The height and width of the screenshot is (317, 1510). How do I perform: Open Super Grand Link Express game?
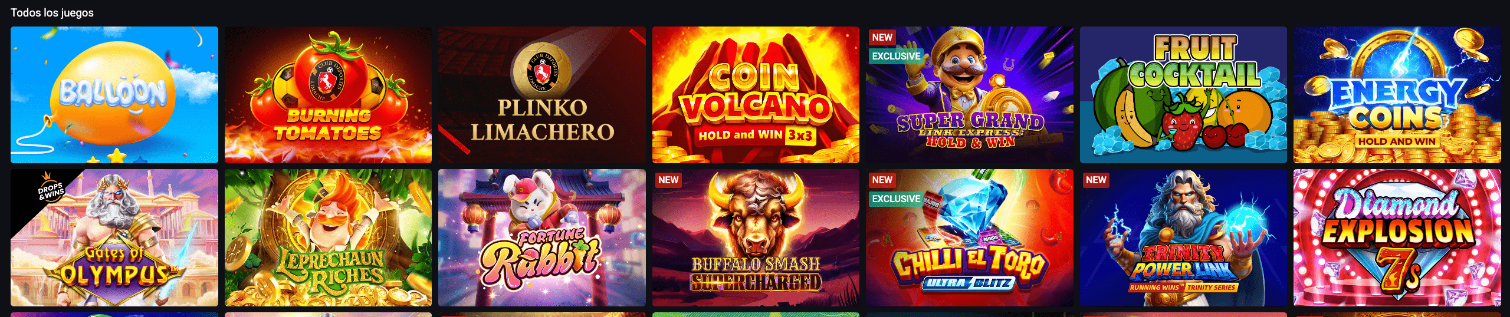[x=970, y=95]
